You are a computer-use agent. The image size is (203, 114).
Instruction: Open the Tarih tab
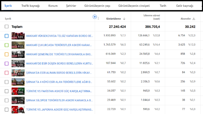tap(163, 6)
